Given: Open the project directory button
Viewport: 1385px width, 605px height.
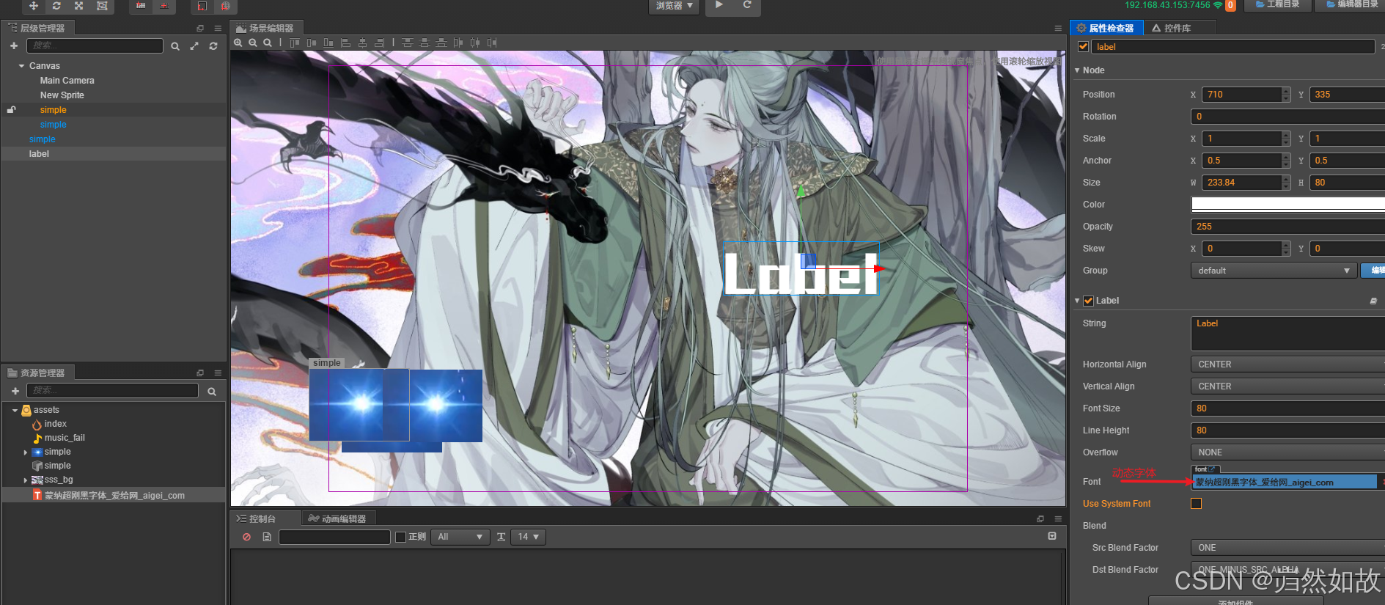Looking at the screenshot, I should click(x=1278, y=5).
